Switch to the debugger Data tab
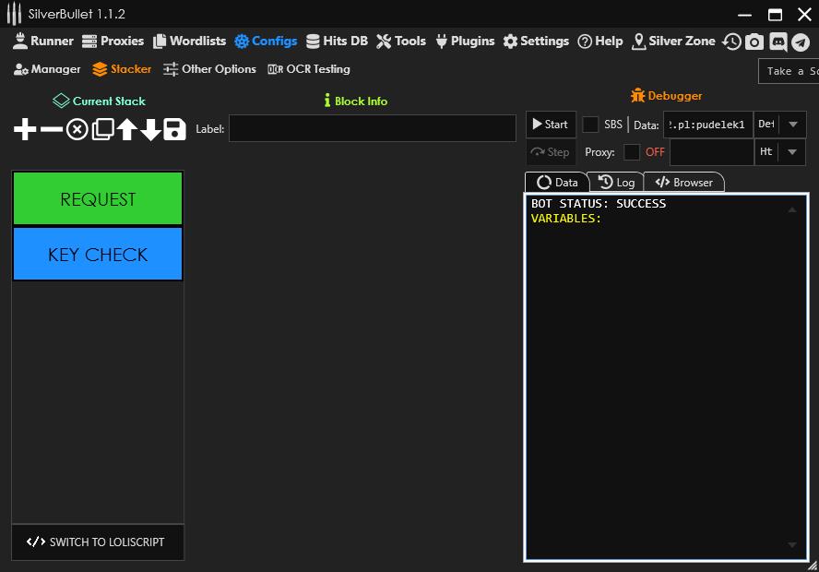Image resolution: width=819 pixels, height=572 pixels. tap(557, 183)
